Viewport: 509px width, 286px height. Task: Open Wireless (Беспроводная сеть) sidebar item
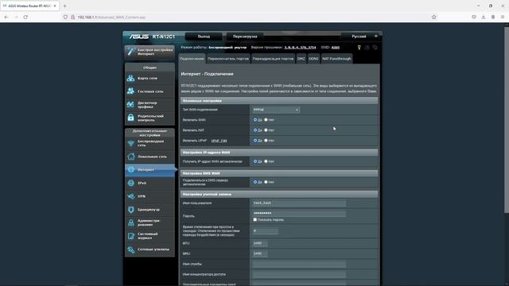click(150, 143)
